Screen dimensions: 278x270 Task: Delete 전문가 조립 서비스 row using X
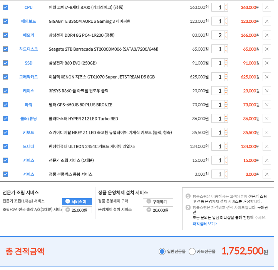pyautogui.click(x=267, y=160)
